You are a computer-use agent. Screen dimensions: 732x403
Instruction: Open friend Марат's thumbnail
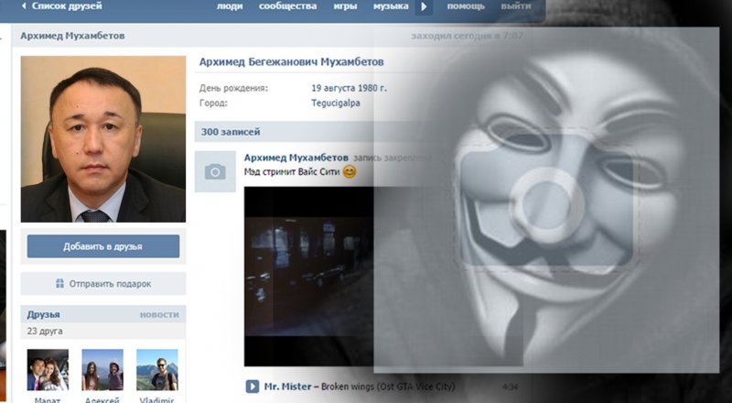[48, 370]
